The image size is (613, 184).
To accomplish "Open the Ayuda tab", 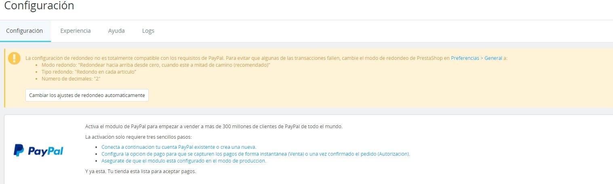I will point(116,31).
